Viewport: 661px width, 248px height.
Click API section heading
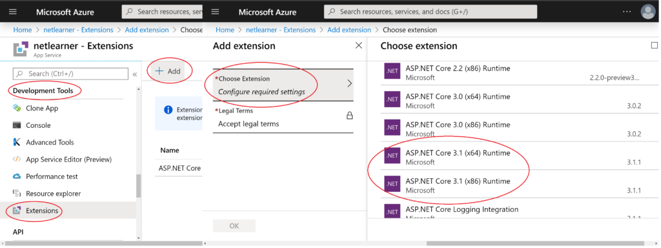pos(17,232)
